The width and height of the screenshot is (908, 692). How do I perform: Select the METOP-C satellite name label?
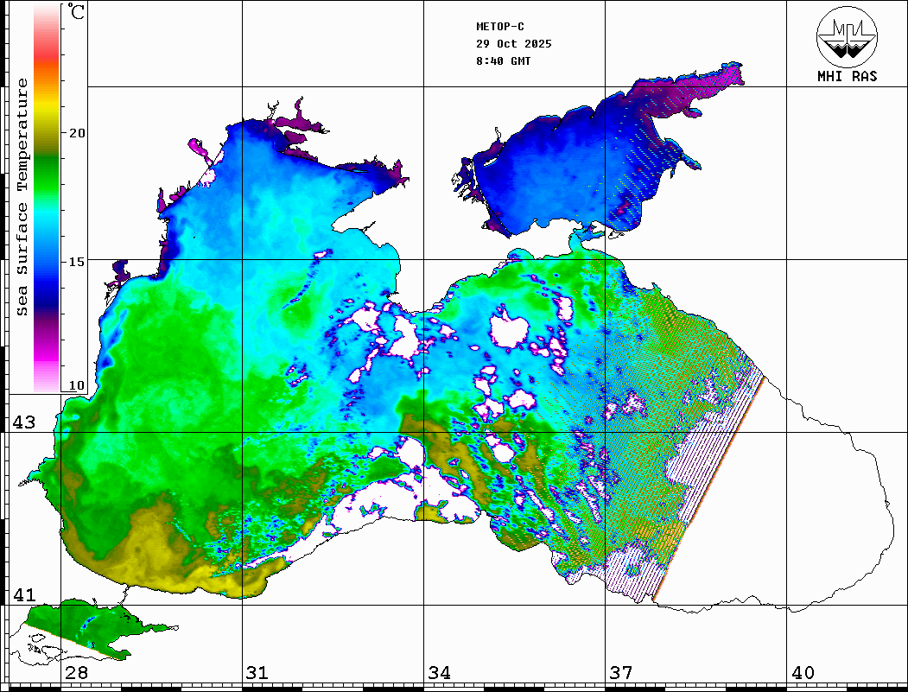pyautogui.click(x=500, y=27)
